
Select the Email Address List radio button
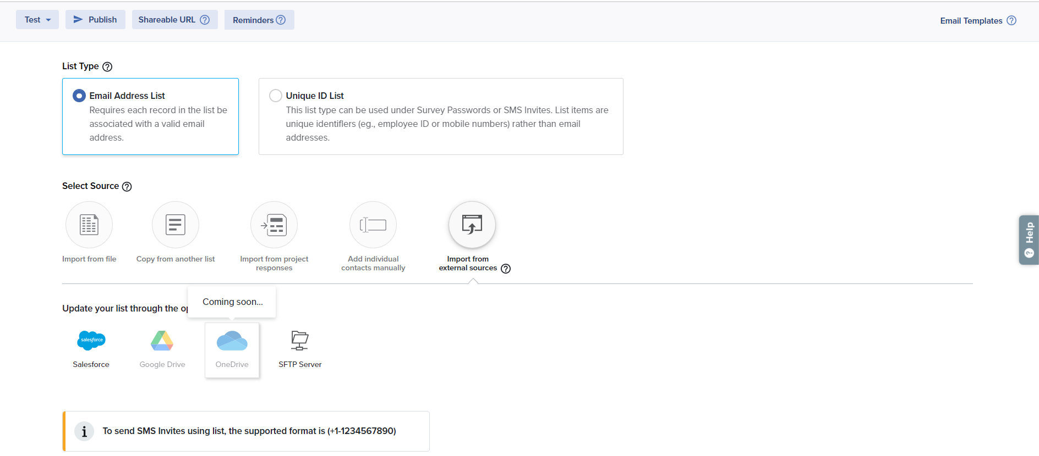pyautogui.click(x=79, y=96)
